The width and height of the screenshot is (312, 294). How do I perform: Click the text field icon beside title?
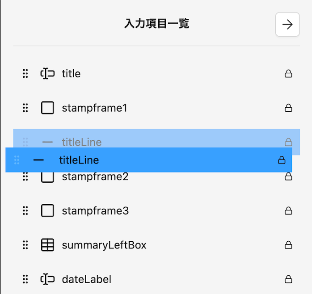47,74
